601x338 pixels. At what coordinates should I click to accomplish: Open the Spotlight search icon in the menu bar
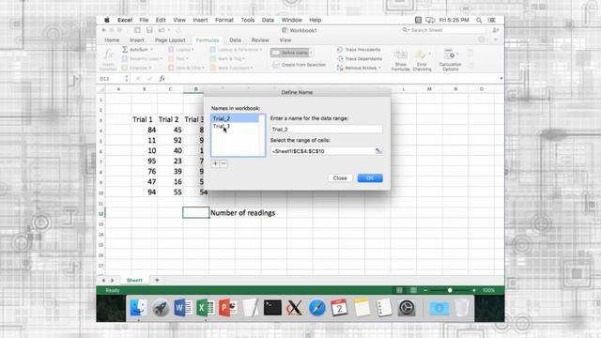479,20
